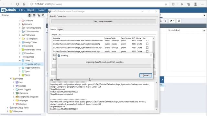Open Search Objects magnifier icon
The height and width of the screenshot is (116, 207).
pyautogui.click(x=43, y=15)
